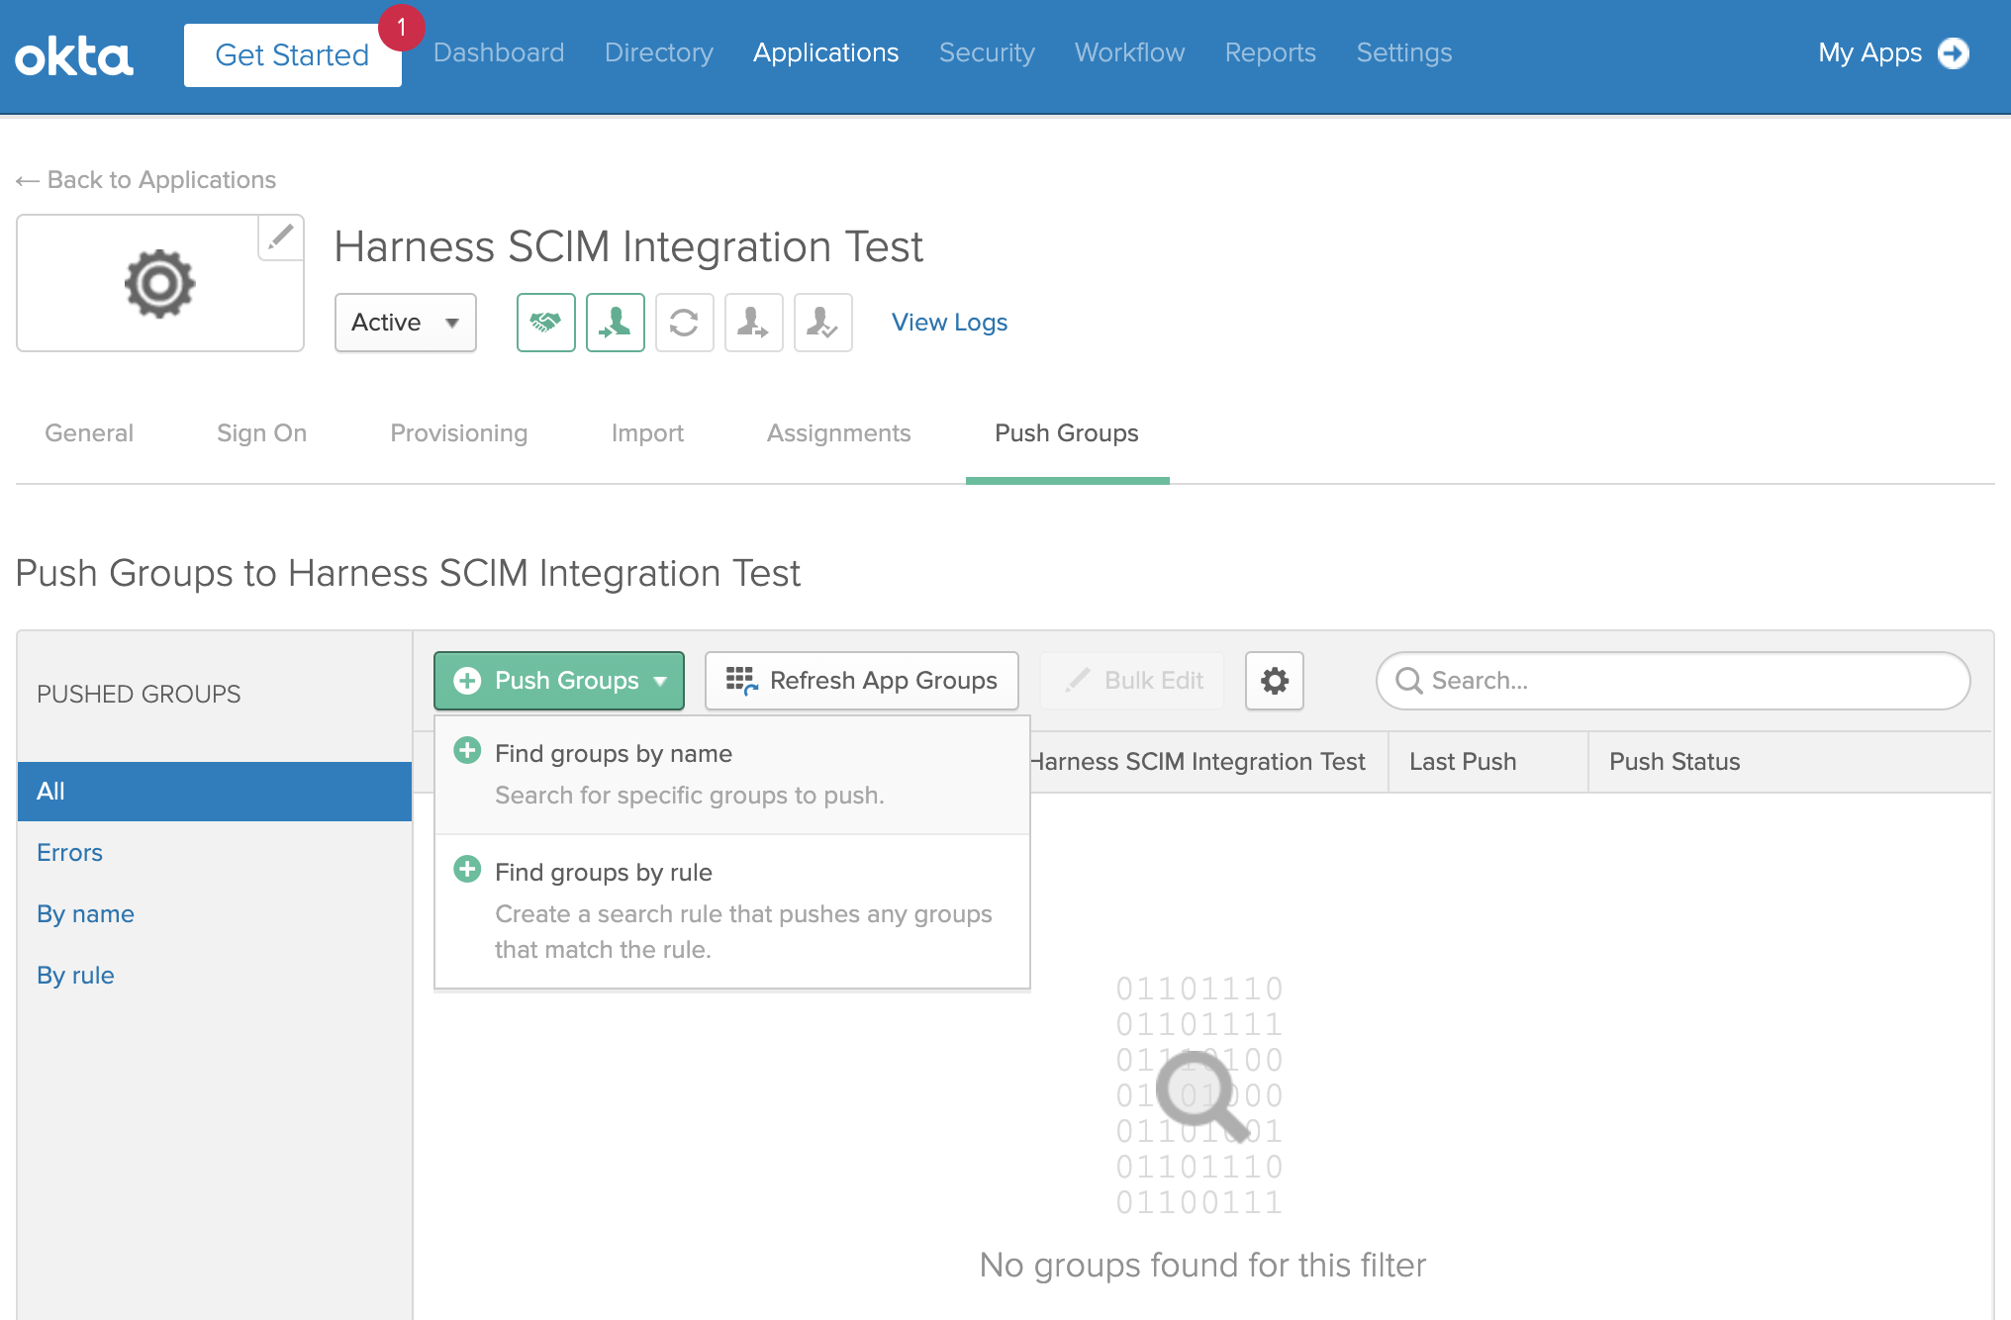Click the Get Started notification badge
Screen dimensions: 2011x1320
(402, 28)
